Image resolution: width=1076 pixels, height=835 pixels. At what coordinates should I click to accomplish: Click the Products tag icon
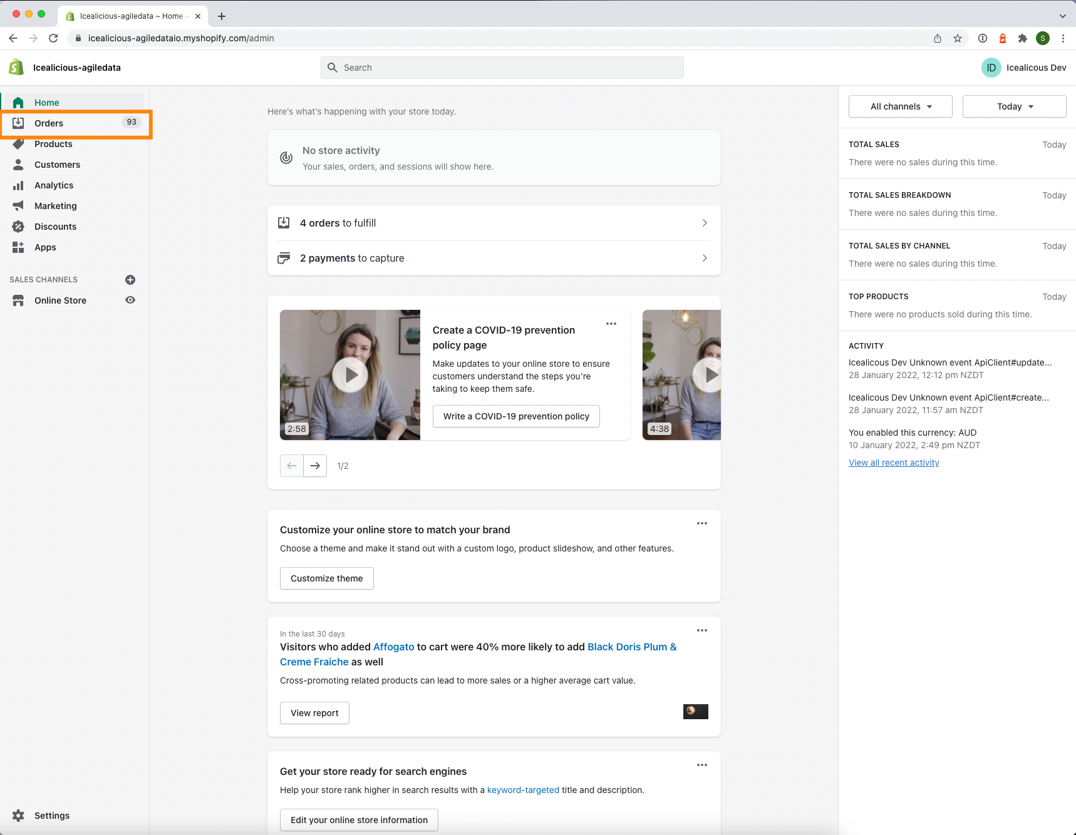pyautogui.click(x=18, y=144)
